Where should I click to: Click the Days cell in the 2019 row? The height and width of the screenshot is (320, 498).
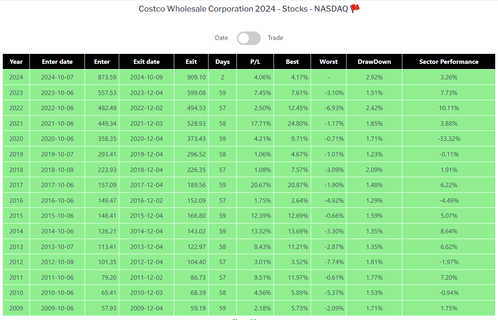pos(222,154)
